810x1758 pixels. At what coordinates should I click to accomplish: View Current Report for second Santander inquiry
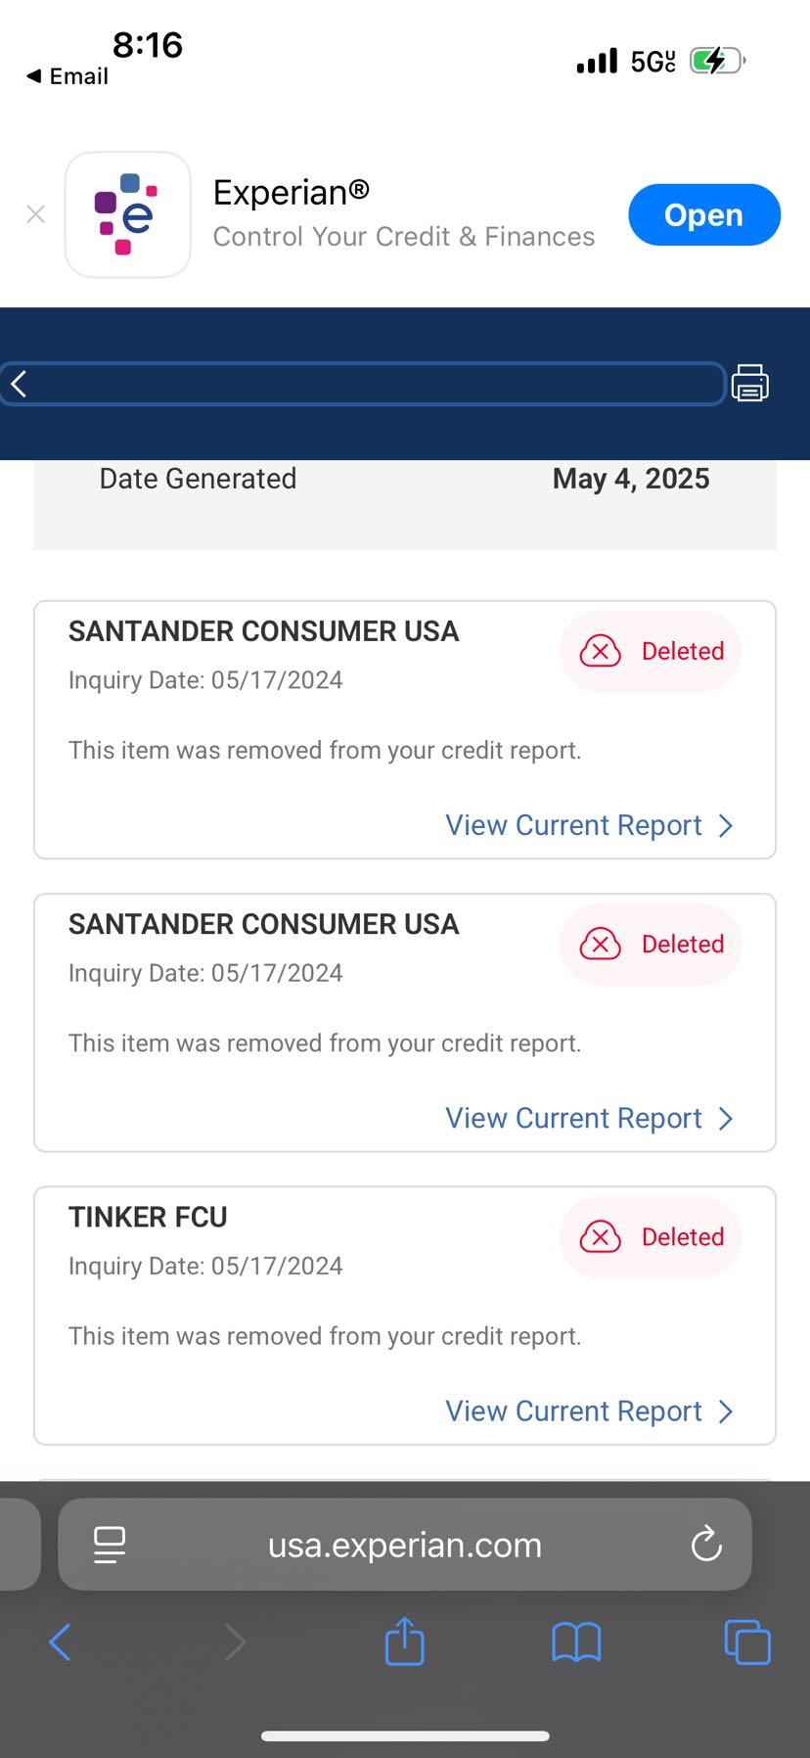[589, 1118]
